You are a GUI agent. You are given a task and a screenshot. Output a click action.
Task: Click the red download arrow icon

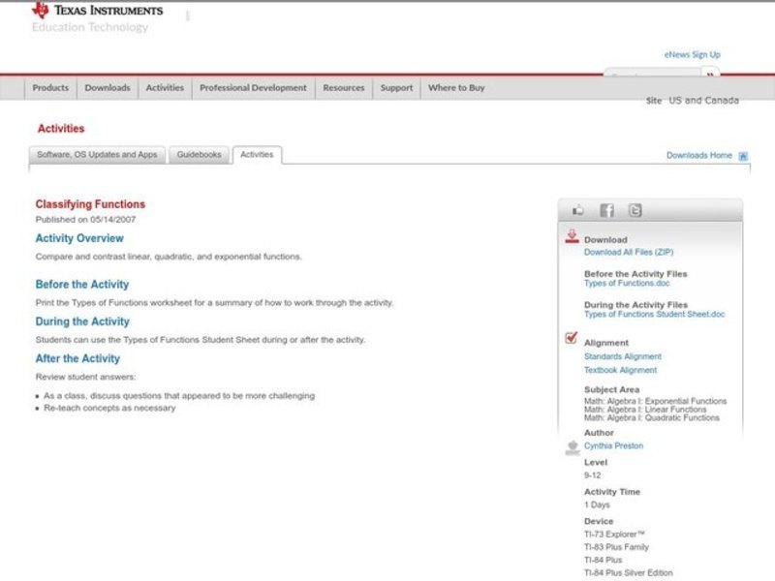click(x=572, y=235)
